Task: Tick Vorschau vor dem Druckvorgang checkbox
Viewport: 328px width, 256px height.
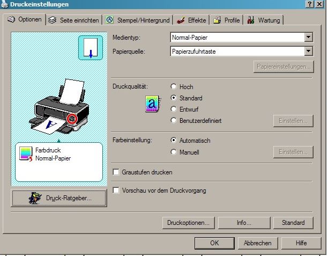Action: click(x=116, y=191)
